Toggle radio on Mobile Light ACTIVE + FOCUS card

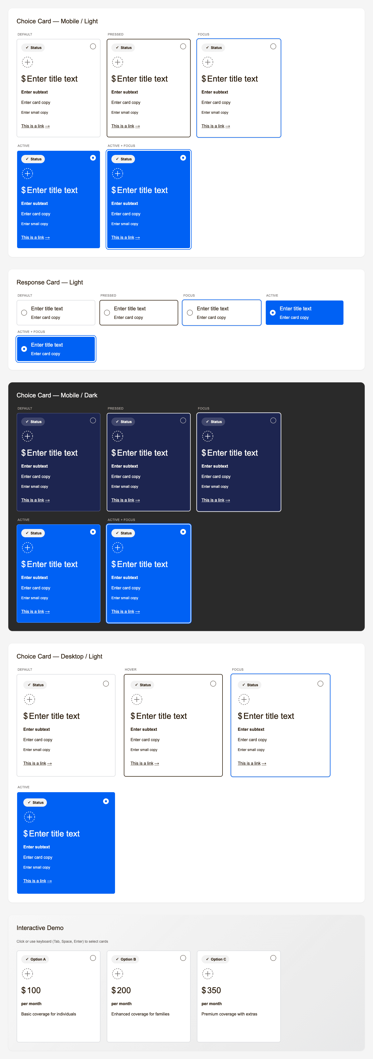pos(183,158)
